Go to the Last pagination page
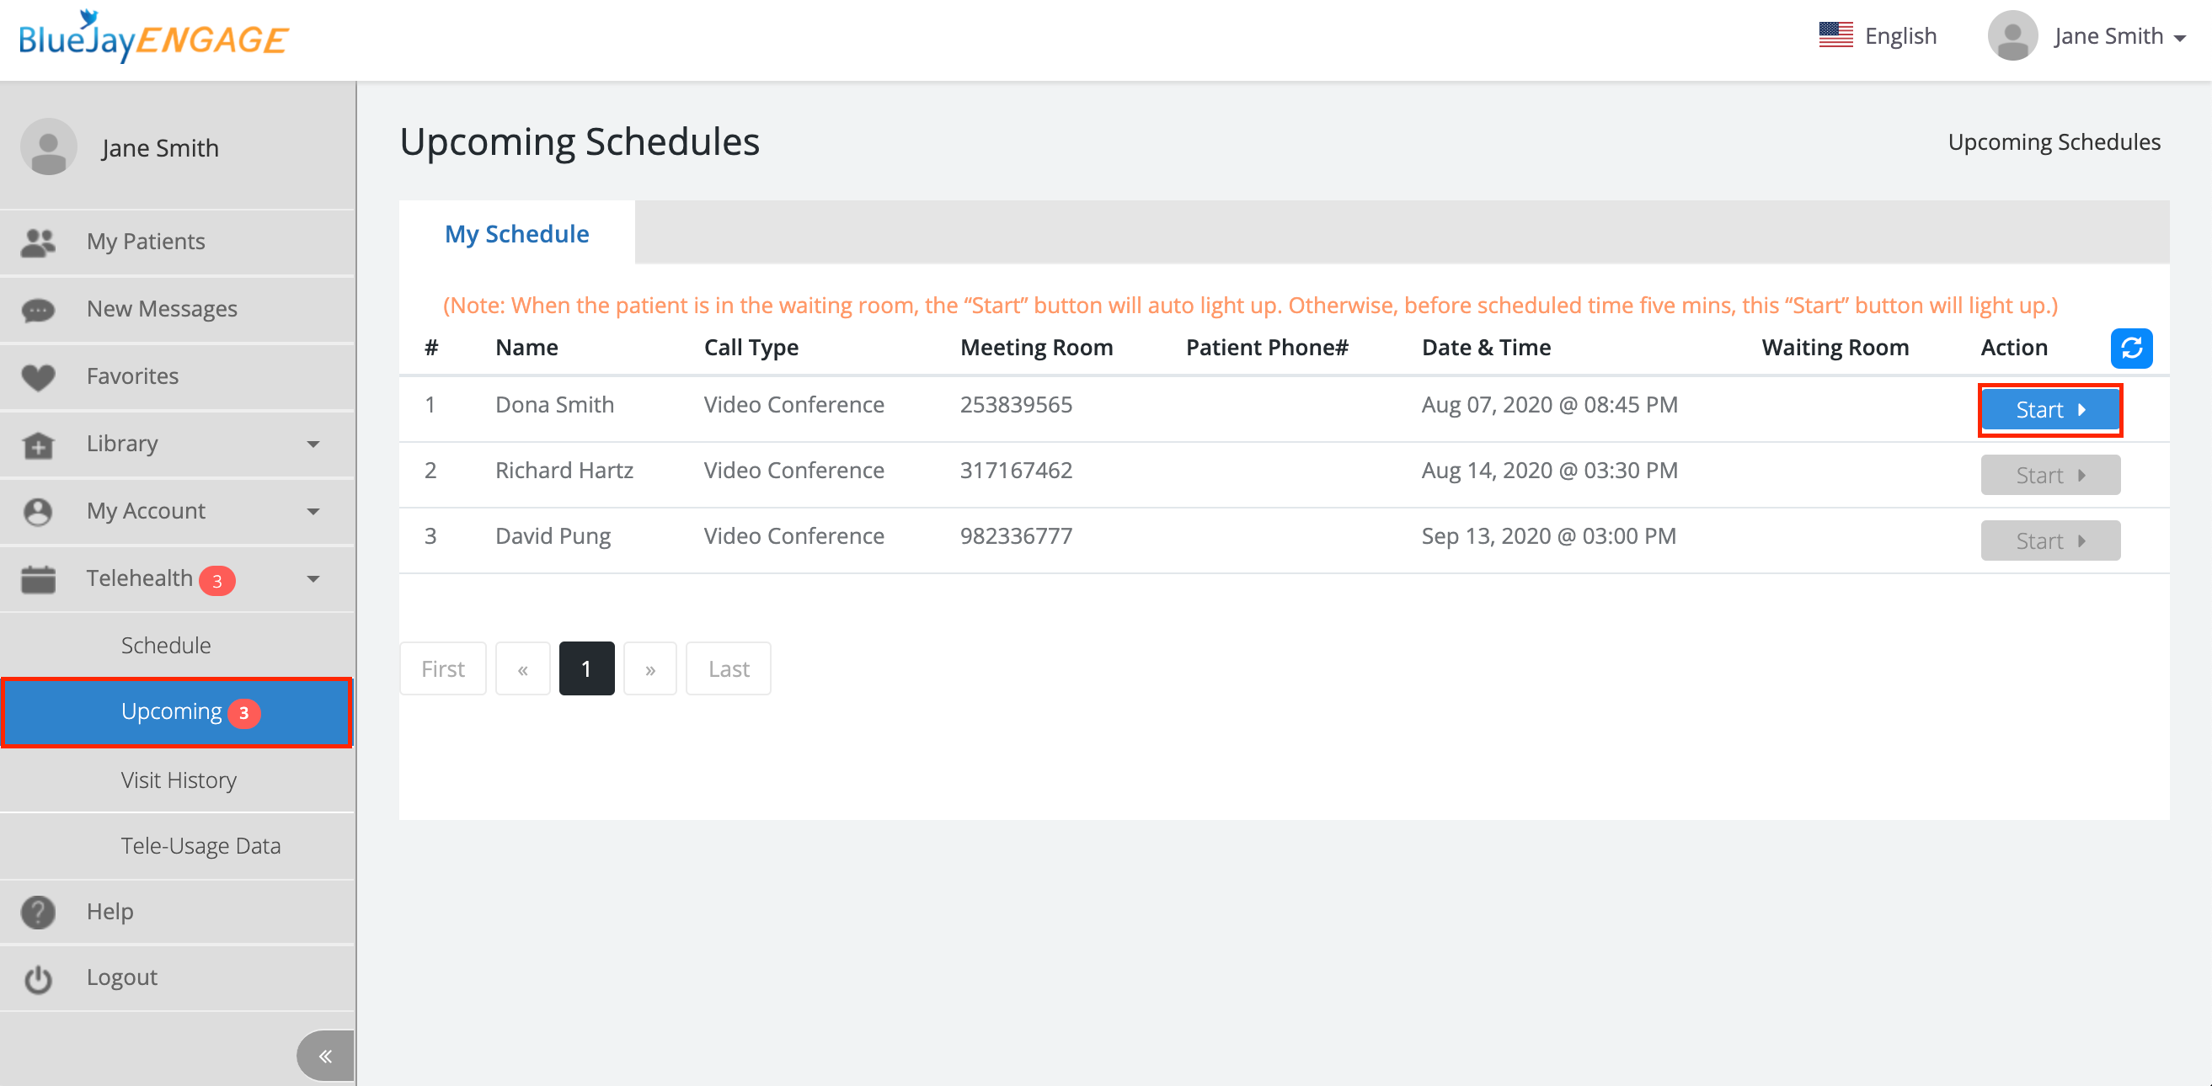2212x1086 pixels. point(727,668)
